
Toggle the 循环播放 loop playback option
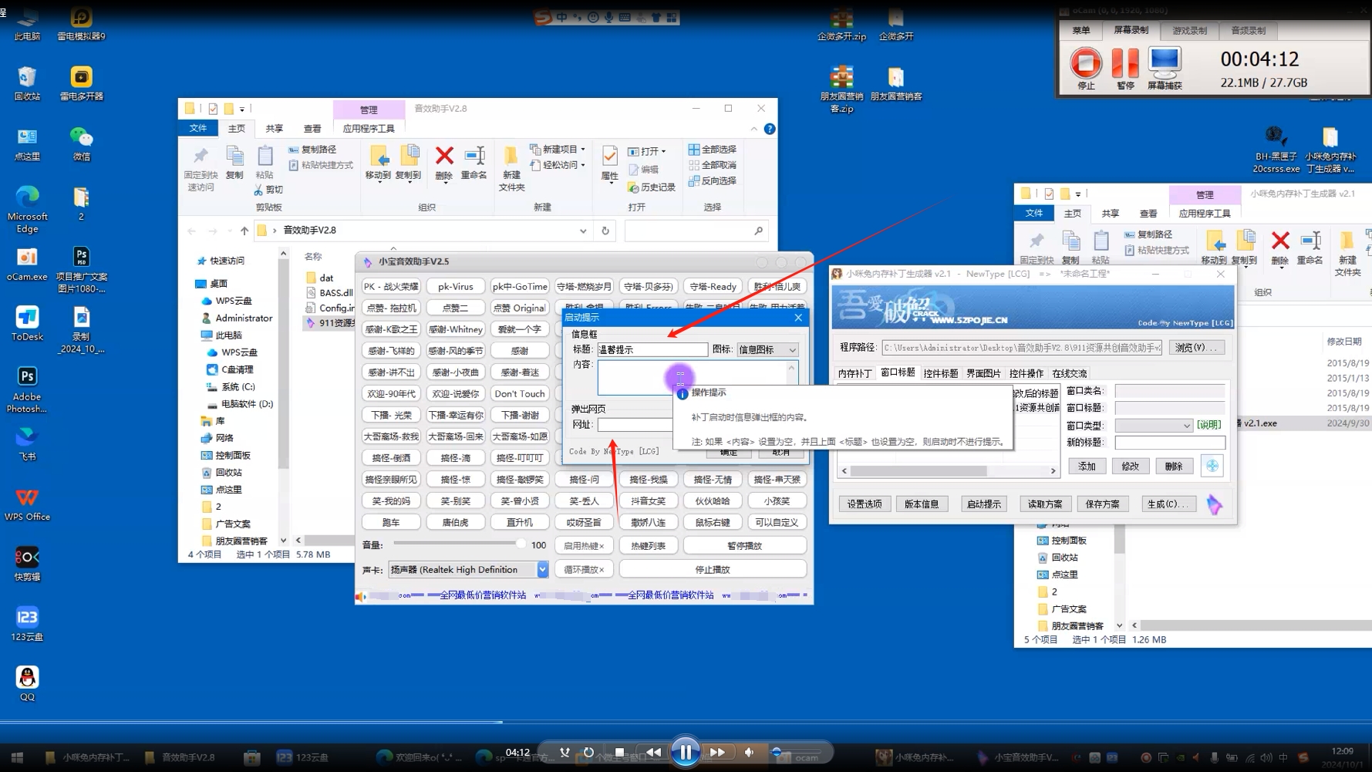click(583, 569)
